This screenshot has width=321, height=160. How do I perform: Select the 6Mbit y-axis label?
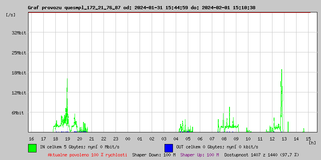click(x=18, y=113)
